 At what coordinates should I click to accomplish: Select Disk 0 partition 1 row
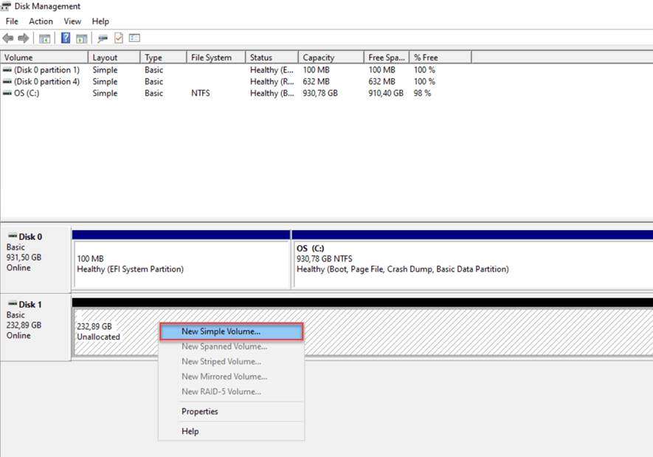46,70
